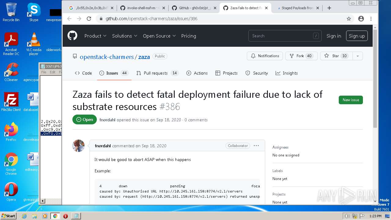Image resolution: width=391 pixels, height=220 pixels.
Task: Close the Zaza fails to detect tab
Action: pyautogui.click(x=266, y=8)
